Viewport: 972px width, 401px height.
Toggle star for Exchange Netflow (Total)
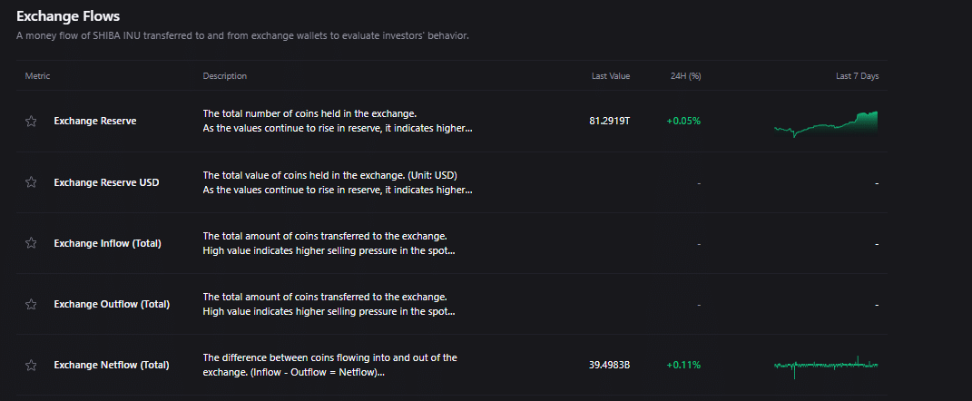31,365
